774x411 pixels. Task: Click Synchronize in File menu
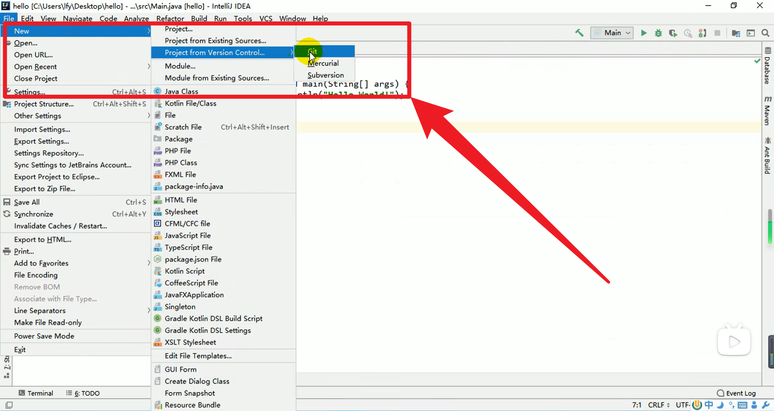(76, 214)
